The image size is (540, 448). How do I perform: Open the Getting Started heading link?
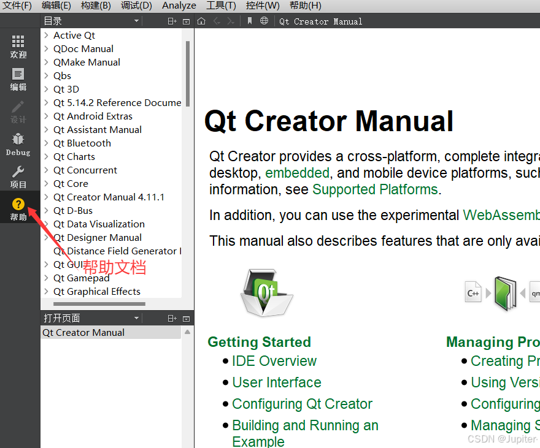(260, 342)
